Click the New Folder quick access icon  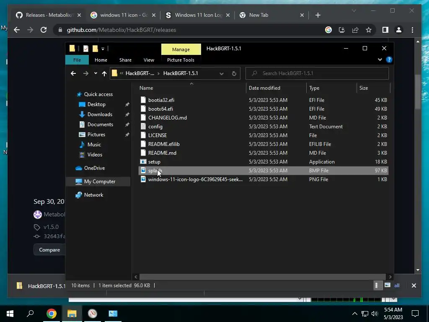[x=95, y=49]
